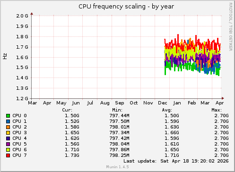Click the 'Cur:' column header
Screen dimensions: 235x172
tap(67, 110)
